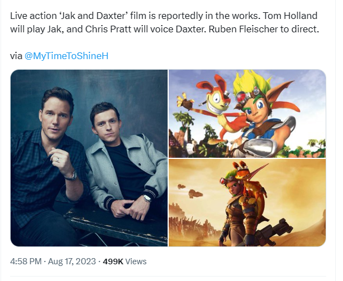This screenshot has width=343, height=281.
Task: Open the top-right cartoon Jak and Daxter image
Action: pos(247,114)
